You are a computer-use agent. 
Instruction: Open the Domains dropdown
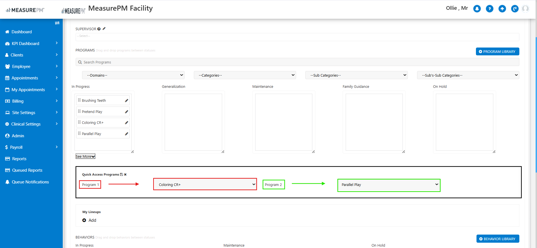(x=133, y=75)
